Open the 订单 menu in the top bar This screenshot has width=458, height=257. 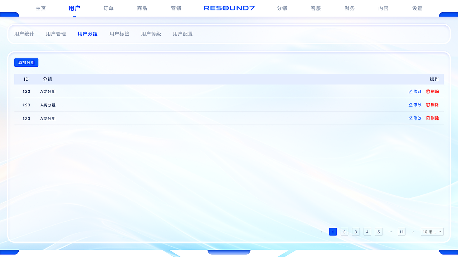[x=108, y=8]
